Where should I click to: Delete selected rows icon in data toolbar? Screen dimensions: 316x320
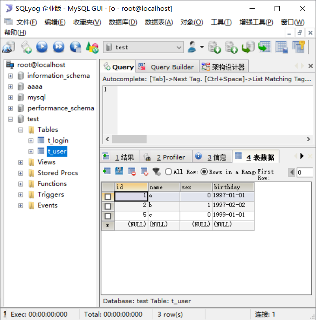coord(132,171)
